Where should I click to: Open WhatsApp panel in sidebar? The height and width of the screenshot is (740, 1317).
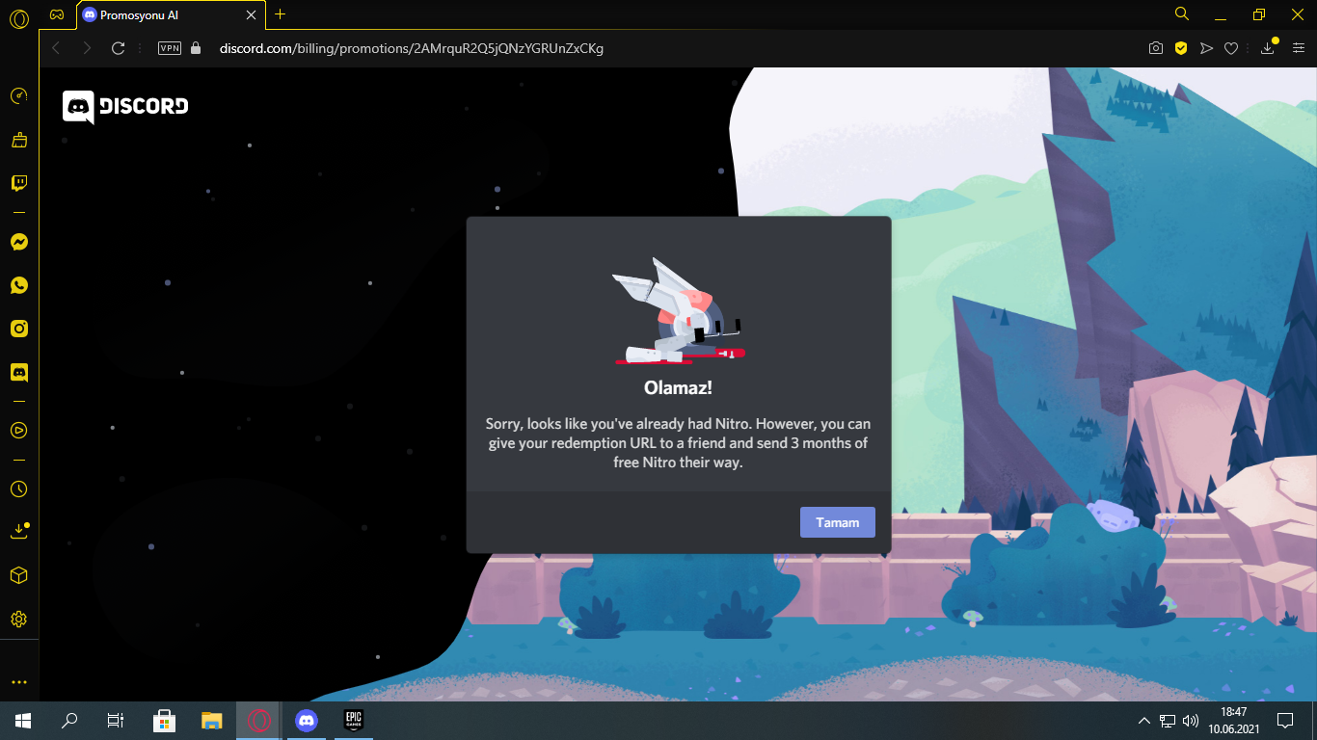pos(18,285)
